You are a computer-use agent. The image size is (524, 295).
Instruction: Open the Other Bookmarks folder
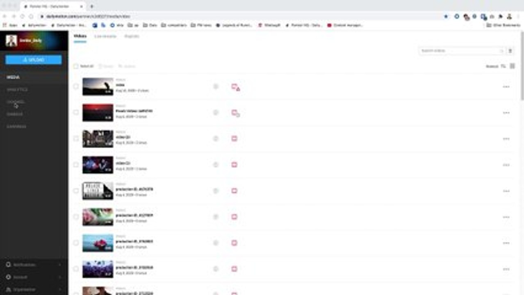(x=503, y=25)
